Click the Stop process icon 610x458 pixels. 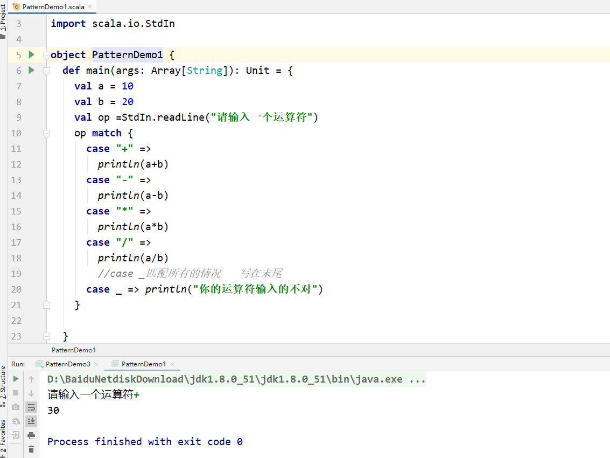point(16,393)
